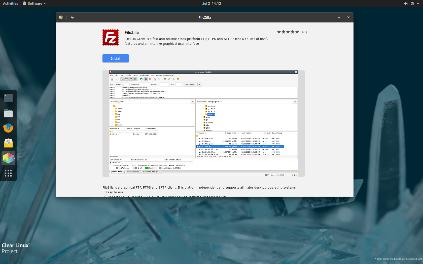The image size is (423, 264).
Task: Go back using the header arrow
Action: [72, 17]
